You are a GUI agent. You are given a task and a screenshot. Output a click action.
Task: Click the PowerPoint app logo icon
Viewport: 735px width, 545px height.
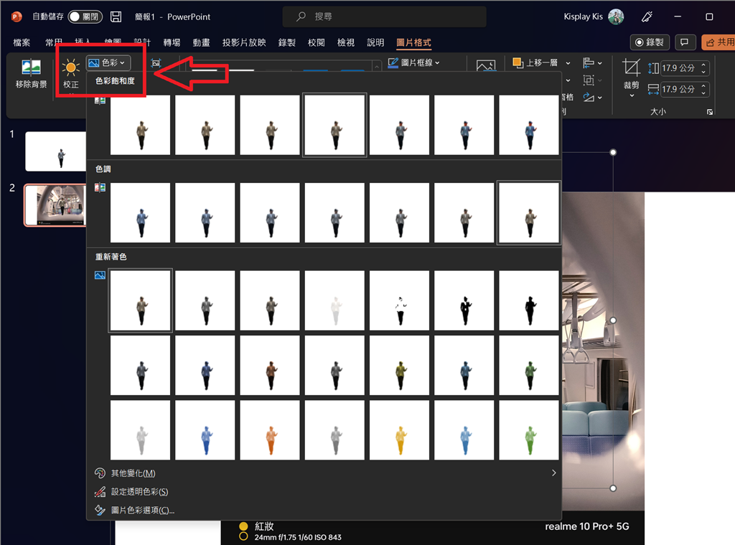(17, 17)
